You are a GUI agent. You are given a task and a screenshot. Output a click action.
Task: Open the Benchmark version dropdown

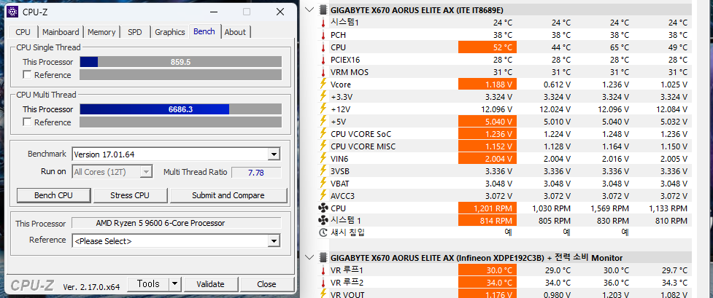pyautogui.click(x=273, y=154)
